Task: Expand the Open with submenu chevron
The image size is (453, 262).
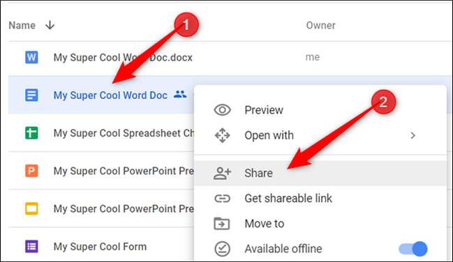Action: coord(413,135)
